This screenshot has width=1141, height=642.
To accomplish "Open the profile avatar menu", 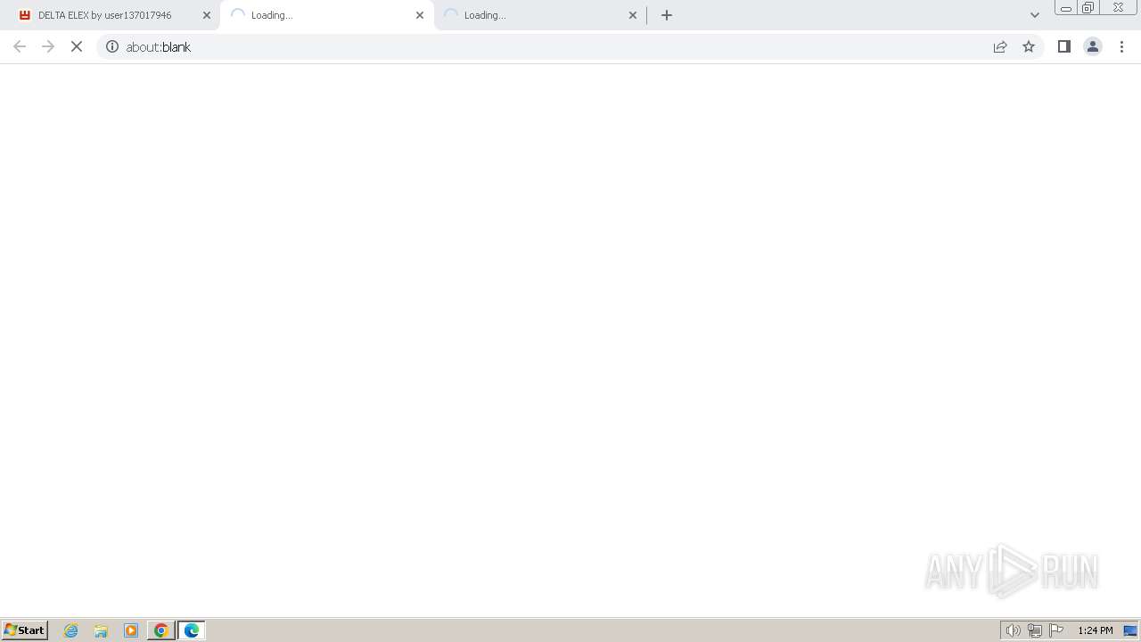I will point(1093,46).
